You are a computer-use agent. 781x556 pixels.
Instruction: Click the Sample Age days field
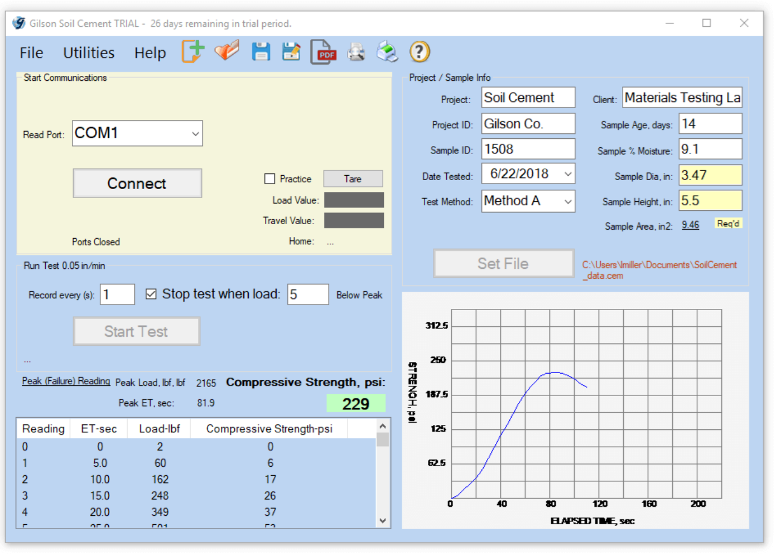(710, 123)
